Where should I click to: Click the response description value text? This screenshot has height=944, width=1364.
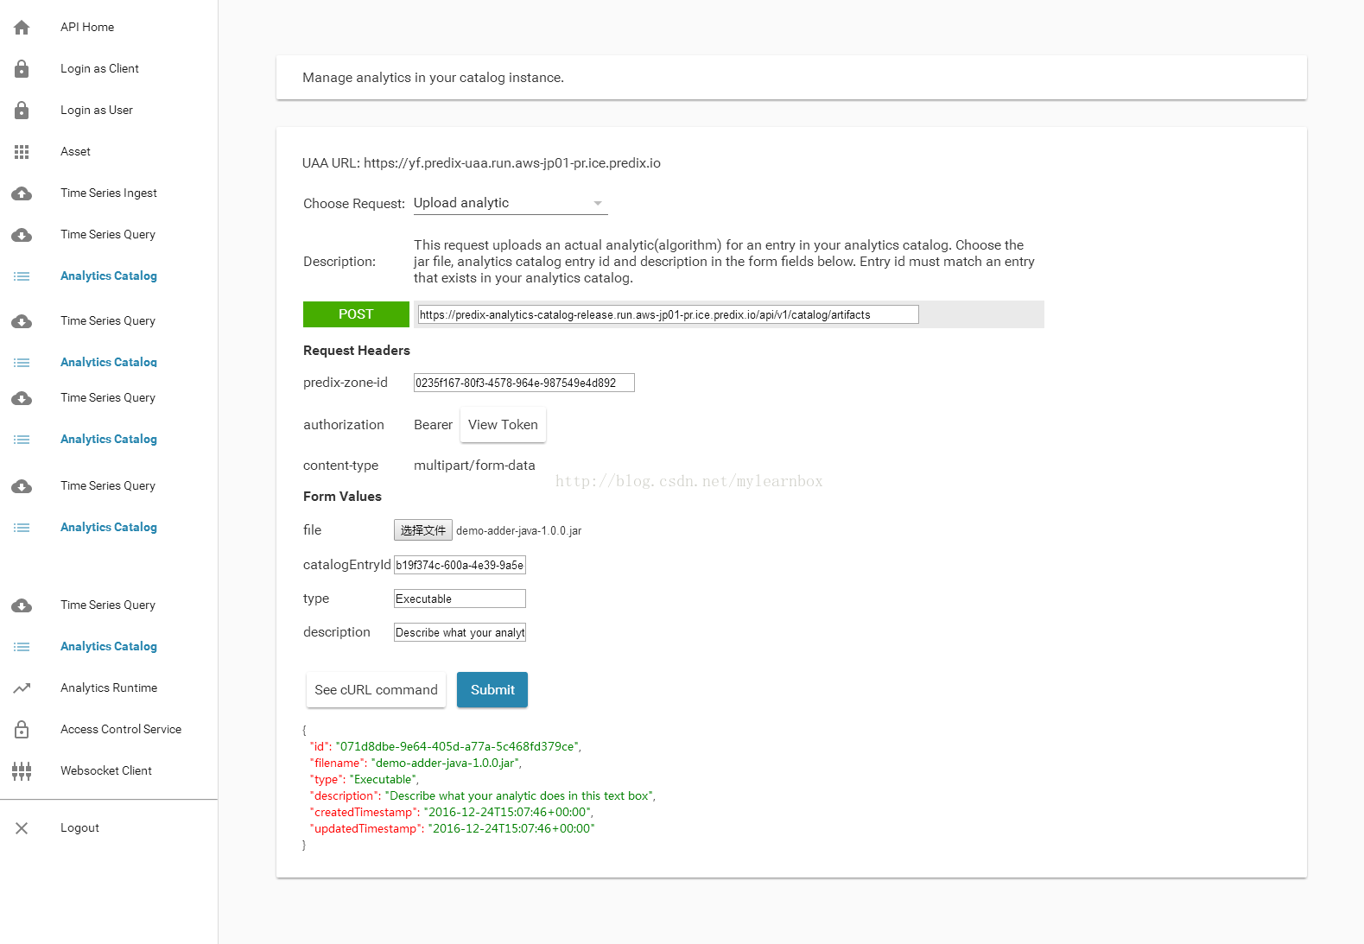(519, 795)
